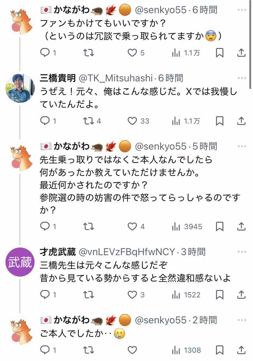This screenshot has height=361, width=253.
Task: Toggle bookmark on 才虎武蔵's tweet
Action: tap(220, 295)
